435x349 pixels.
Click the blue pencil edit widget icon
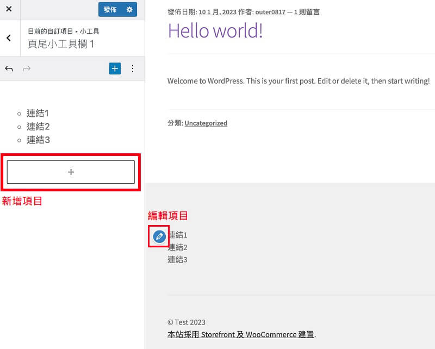click(159, 236)
